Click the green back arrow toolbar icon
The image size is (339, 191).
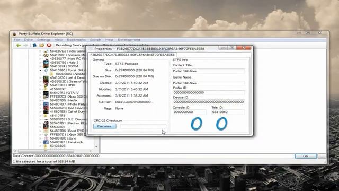19,45
